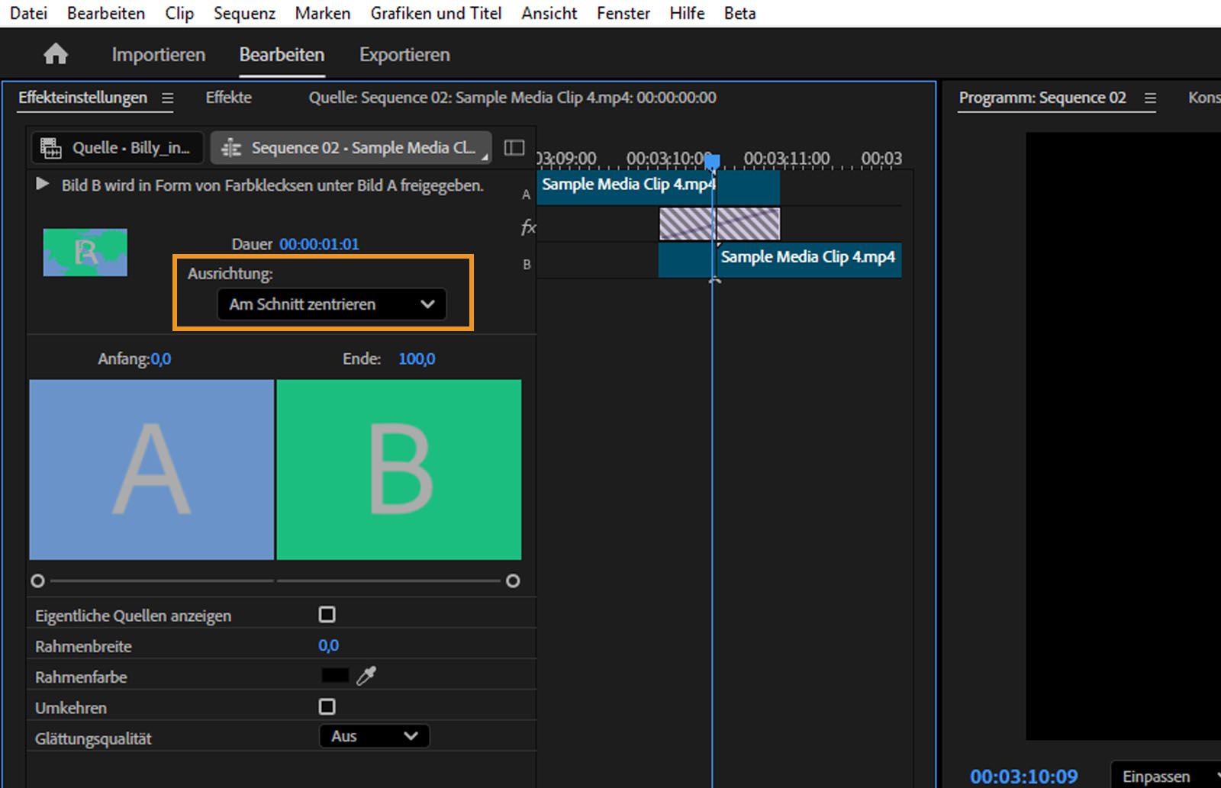
Task: Click the Rahmenfarbe black color swatch
Action: (x=334, y=676)
